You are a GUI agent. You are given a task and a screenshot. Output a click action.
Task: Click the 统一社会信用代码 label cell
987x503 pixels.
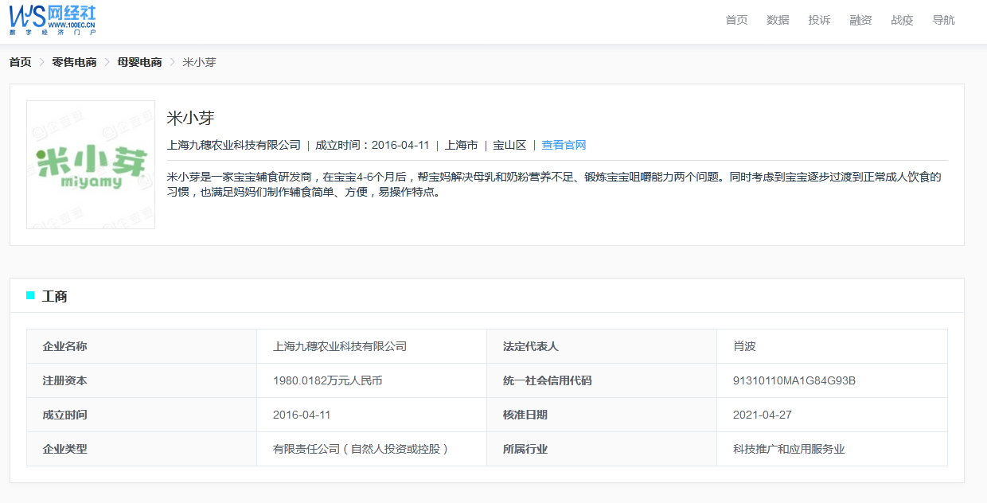(602, 380)
